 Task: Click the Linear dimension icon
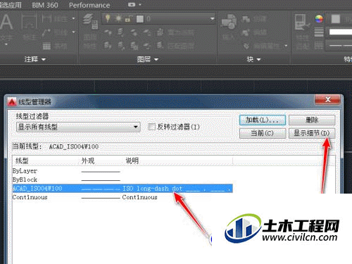tap(46, 18)
